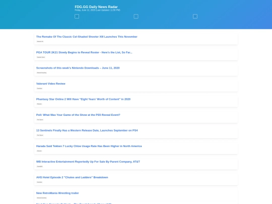Click the Friday, June 12, 2020 date line
Viewport: 272px width, 204px height.
[97, 10]
